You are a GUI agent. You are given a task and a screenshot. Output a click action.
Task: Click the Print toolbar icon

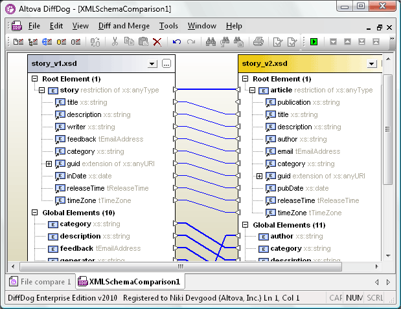coord(258,41)
